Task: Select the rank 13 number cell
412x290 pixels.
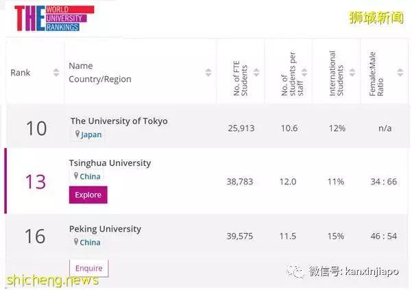Action: coord(36,182)
